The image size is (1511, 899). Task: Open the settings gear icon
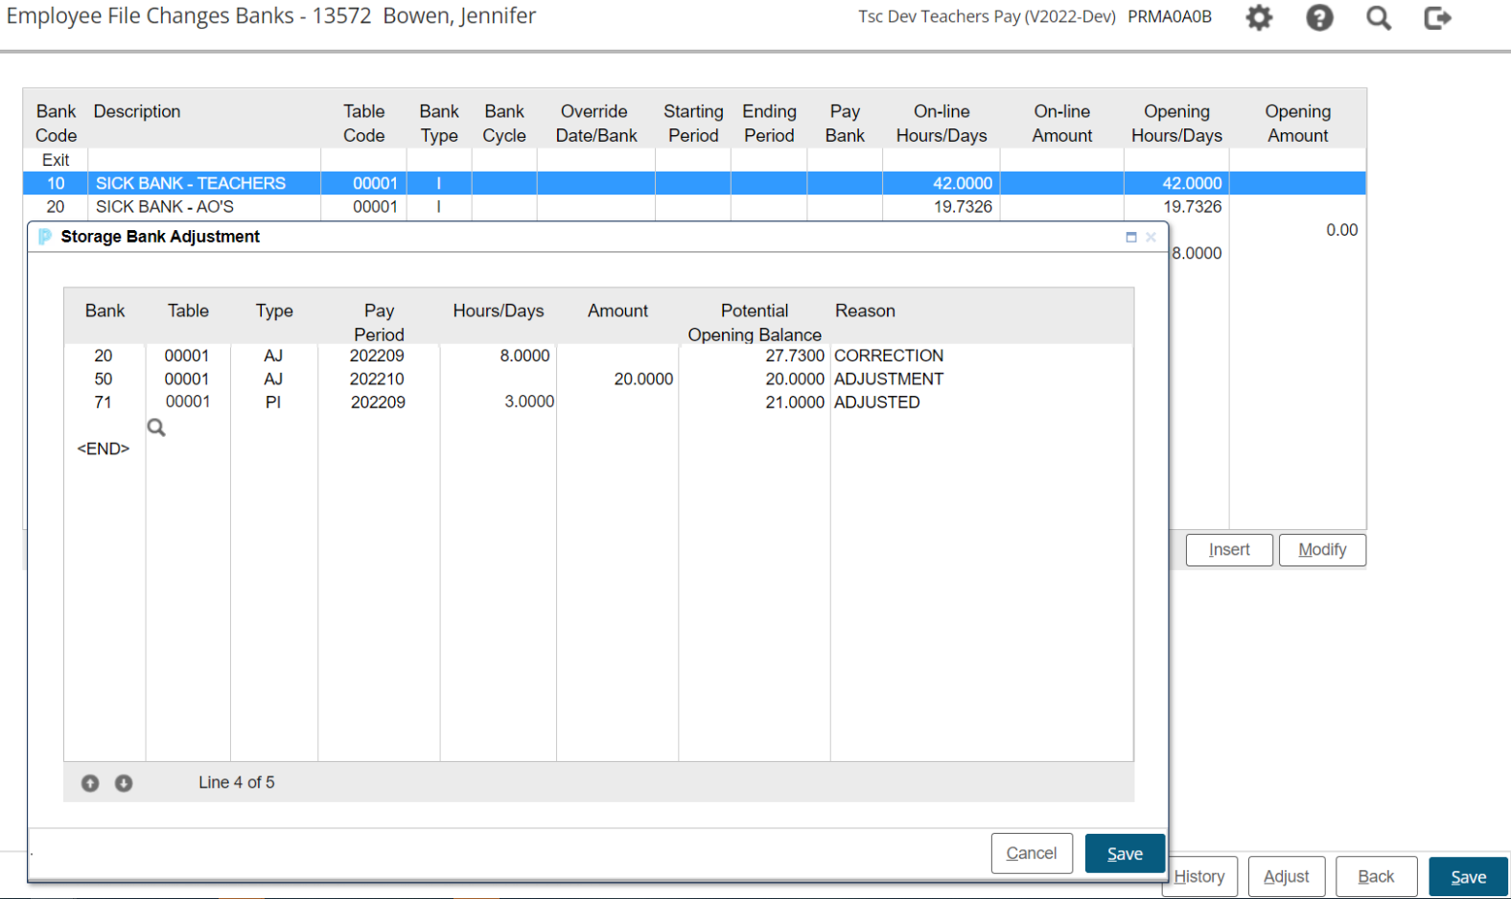tap(1259, 17)
